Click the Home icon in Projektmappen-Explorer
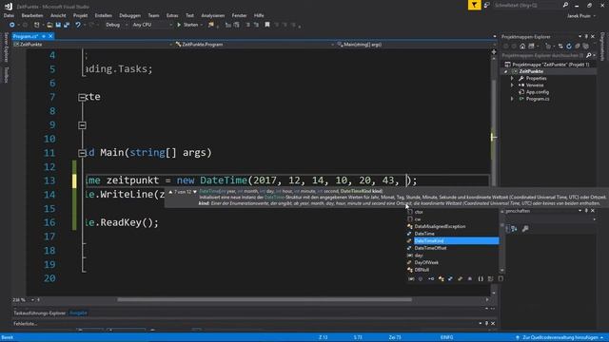The width and height of the screenshot is (609, 342). (x=522, y=47)
